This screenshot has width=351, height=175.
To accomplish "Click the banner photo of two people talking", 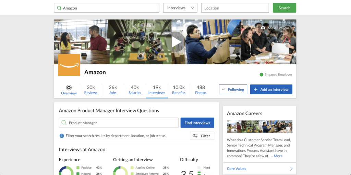I will click(82, 42).
